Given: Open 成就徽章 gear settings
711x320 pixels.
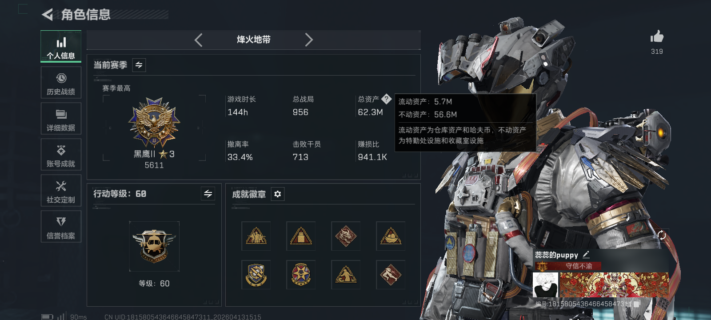Looking at the screenshot, I should point(278,194).
